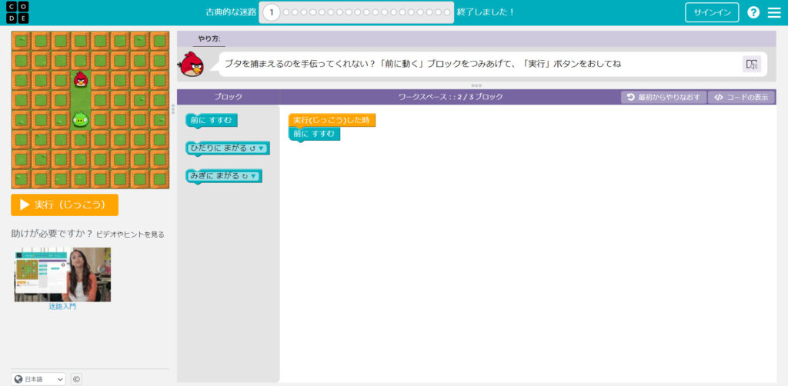This screenshot has height=386, width=788.
Task: Click the ワークスペース block count header
Action: (x=450, y=97)
